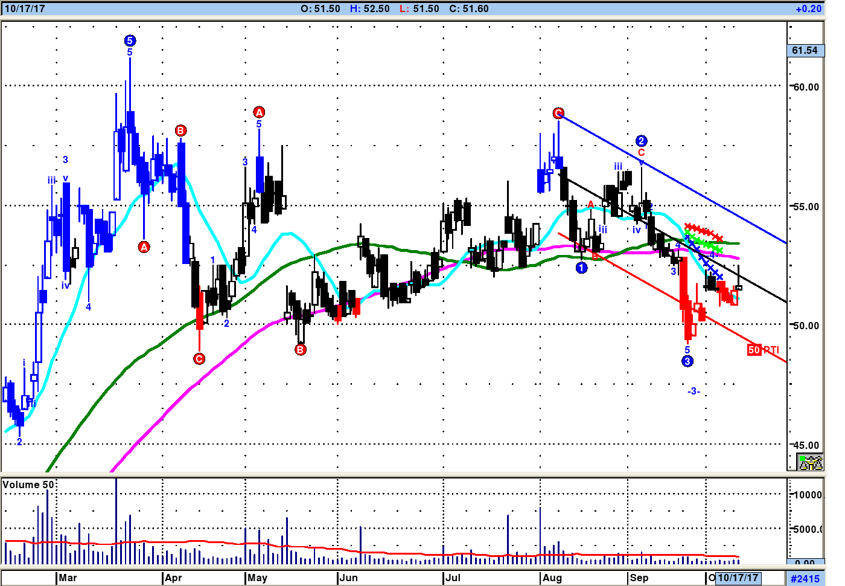Click the 10000 volume axis label
The width and height of the screenshot is (845, 586).
(808, 495)
